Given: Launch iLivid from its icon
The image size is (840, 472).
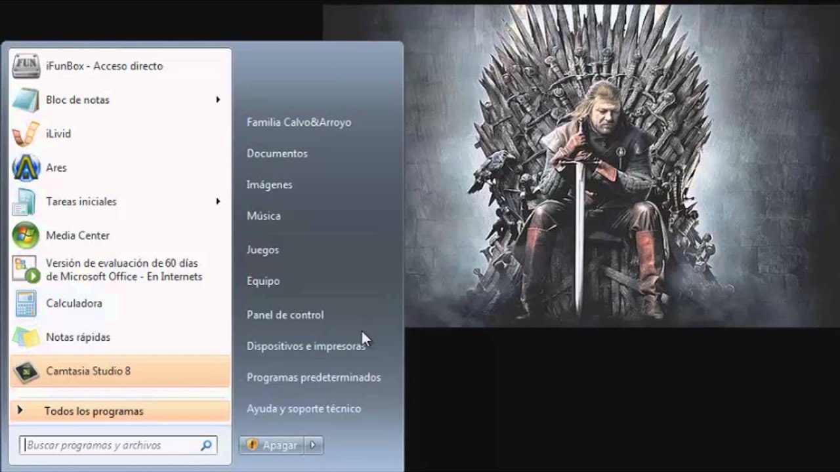Looking at the screenshot, I should (26, 134).
